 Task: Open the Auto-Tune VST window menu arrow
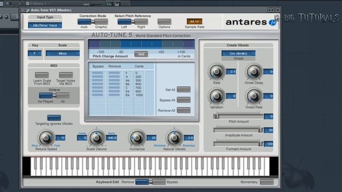23,10
